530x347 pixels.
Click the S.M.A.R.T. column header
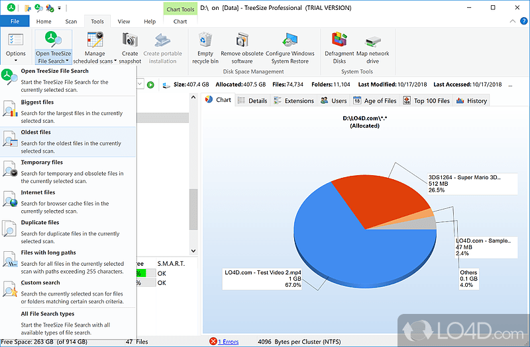(171, 263)
